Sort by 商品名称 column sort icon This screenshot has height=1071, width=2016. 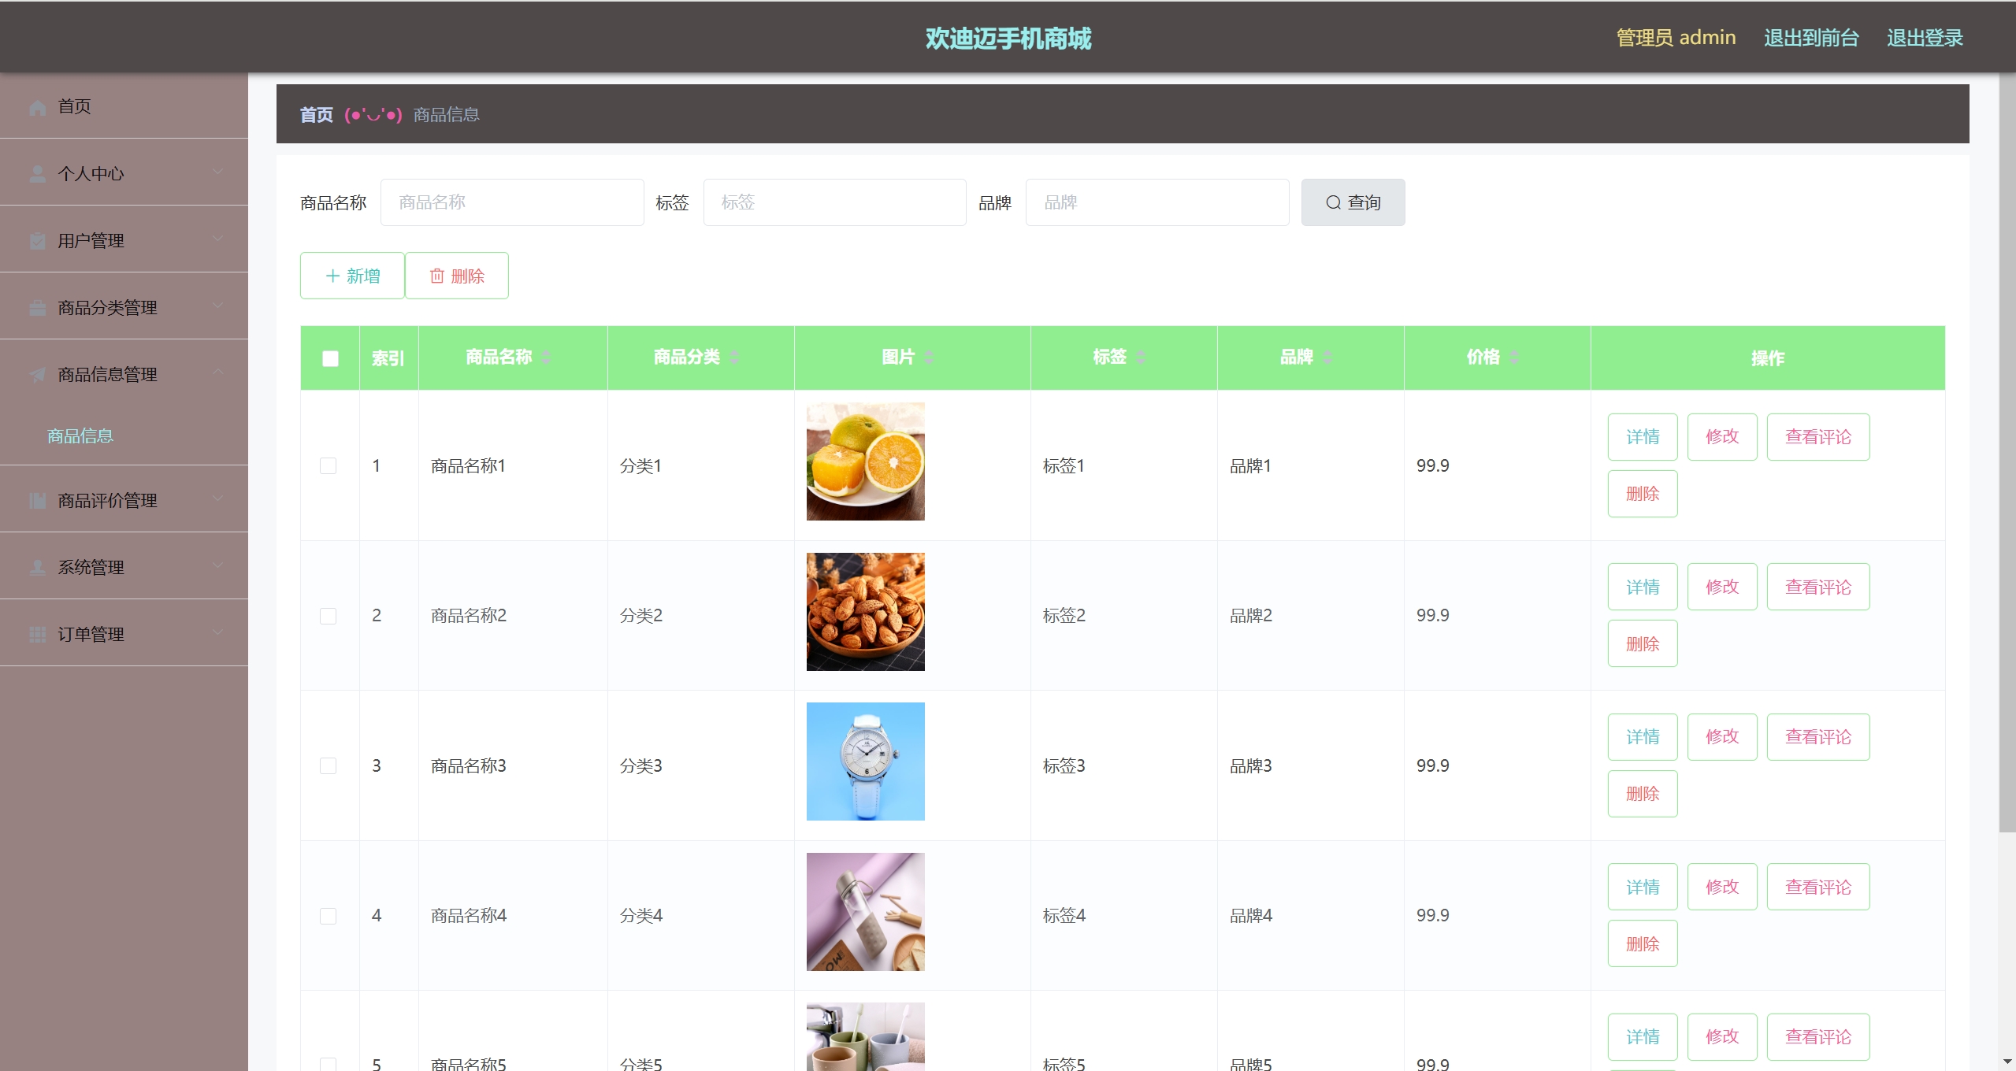tap(546, 358)
